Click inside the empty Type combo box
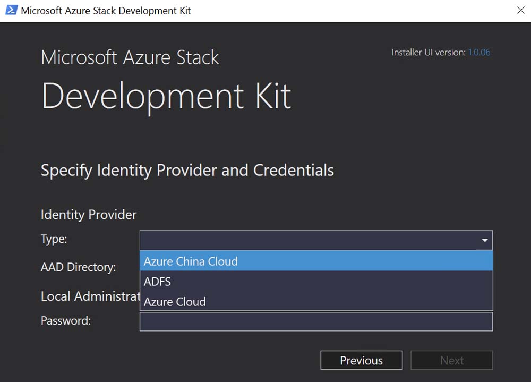This screenshot has height=382, width=531. point(308,240)
